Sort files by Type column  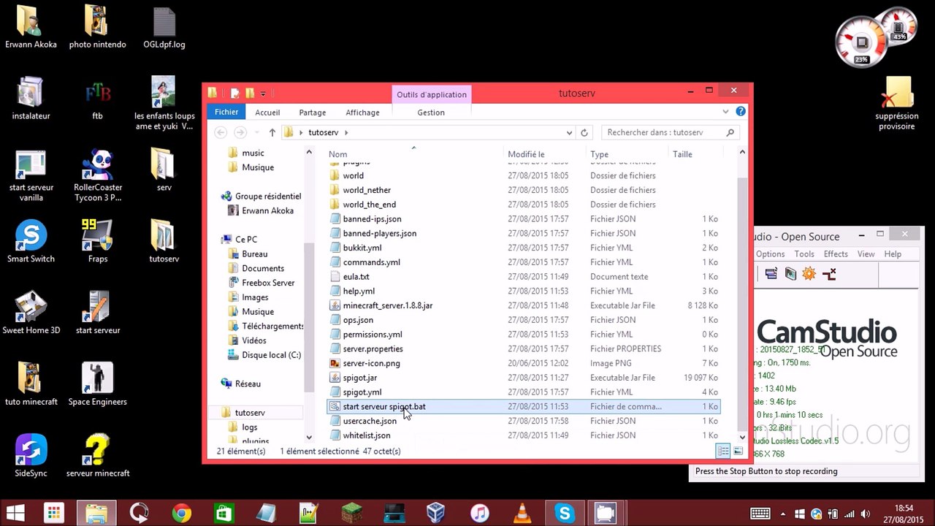pyautogui.click(x=627, y=154)
